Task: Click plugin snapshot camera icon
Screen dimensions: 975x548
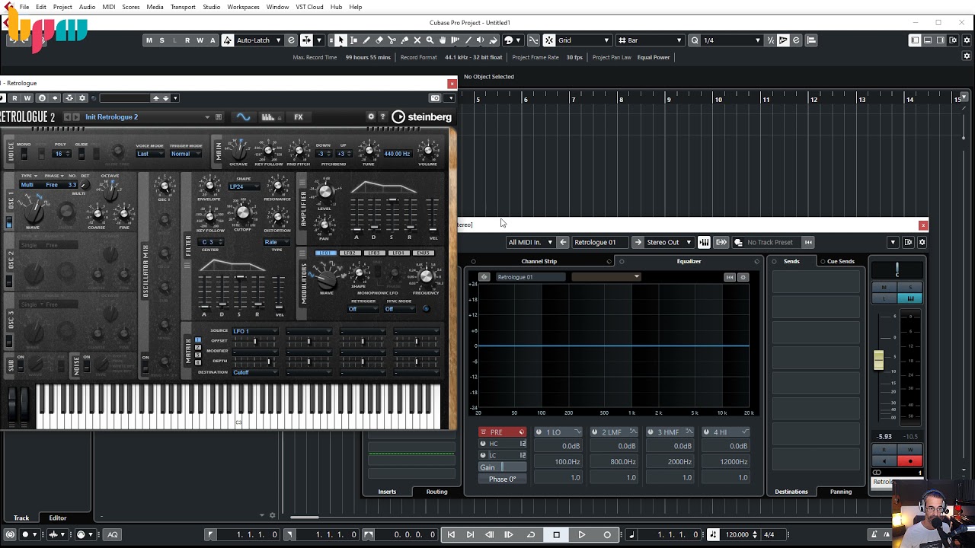Action: point(435,98)
